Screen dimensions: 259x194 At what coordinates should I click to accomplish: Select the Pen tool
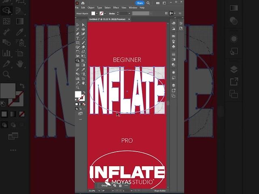[x=77, y=34]
